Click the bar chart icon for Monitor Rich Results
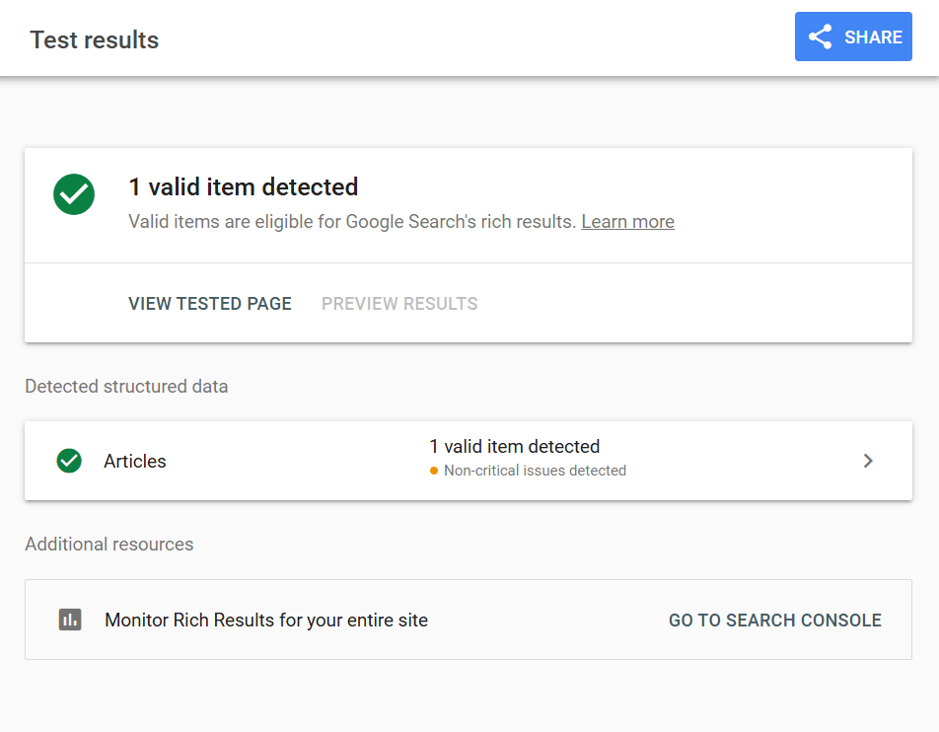 68,620
